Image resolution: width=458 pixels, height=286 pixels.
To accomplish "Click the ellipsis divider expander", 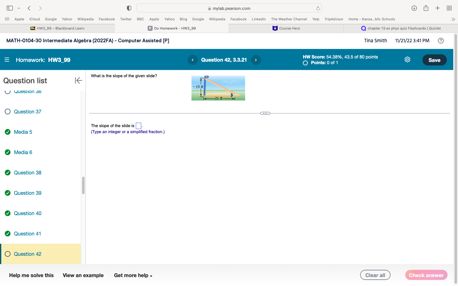I will point(265,113).
